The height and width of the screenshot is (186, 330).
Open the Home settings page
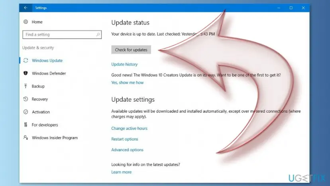(x=37, y=22)
